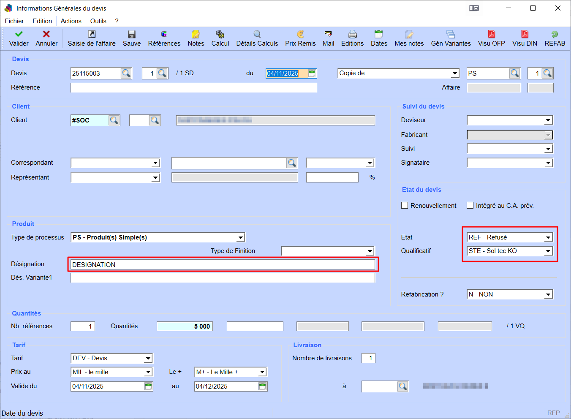The width and height of the screenshot is (571, 419).
Task: Click the Saisie de l'affaire button
Action: (92, 38)
